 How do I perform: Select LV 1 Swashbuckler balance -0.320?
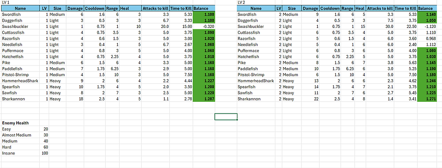point(204,27)
